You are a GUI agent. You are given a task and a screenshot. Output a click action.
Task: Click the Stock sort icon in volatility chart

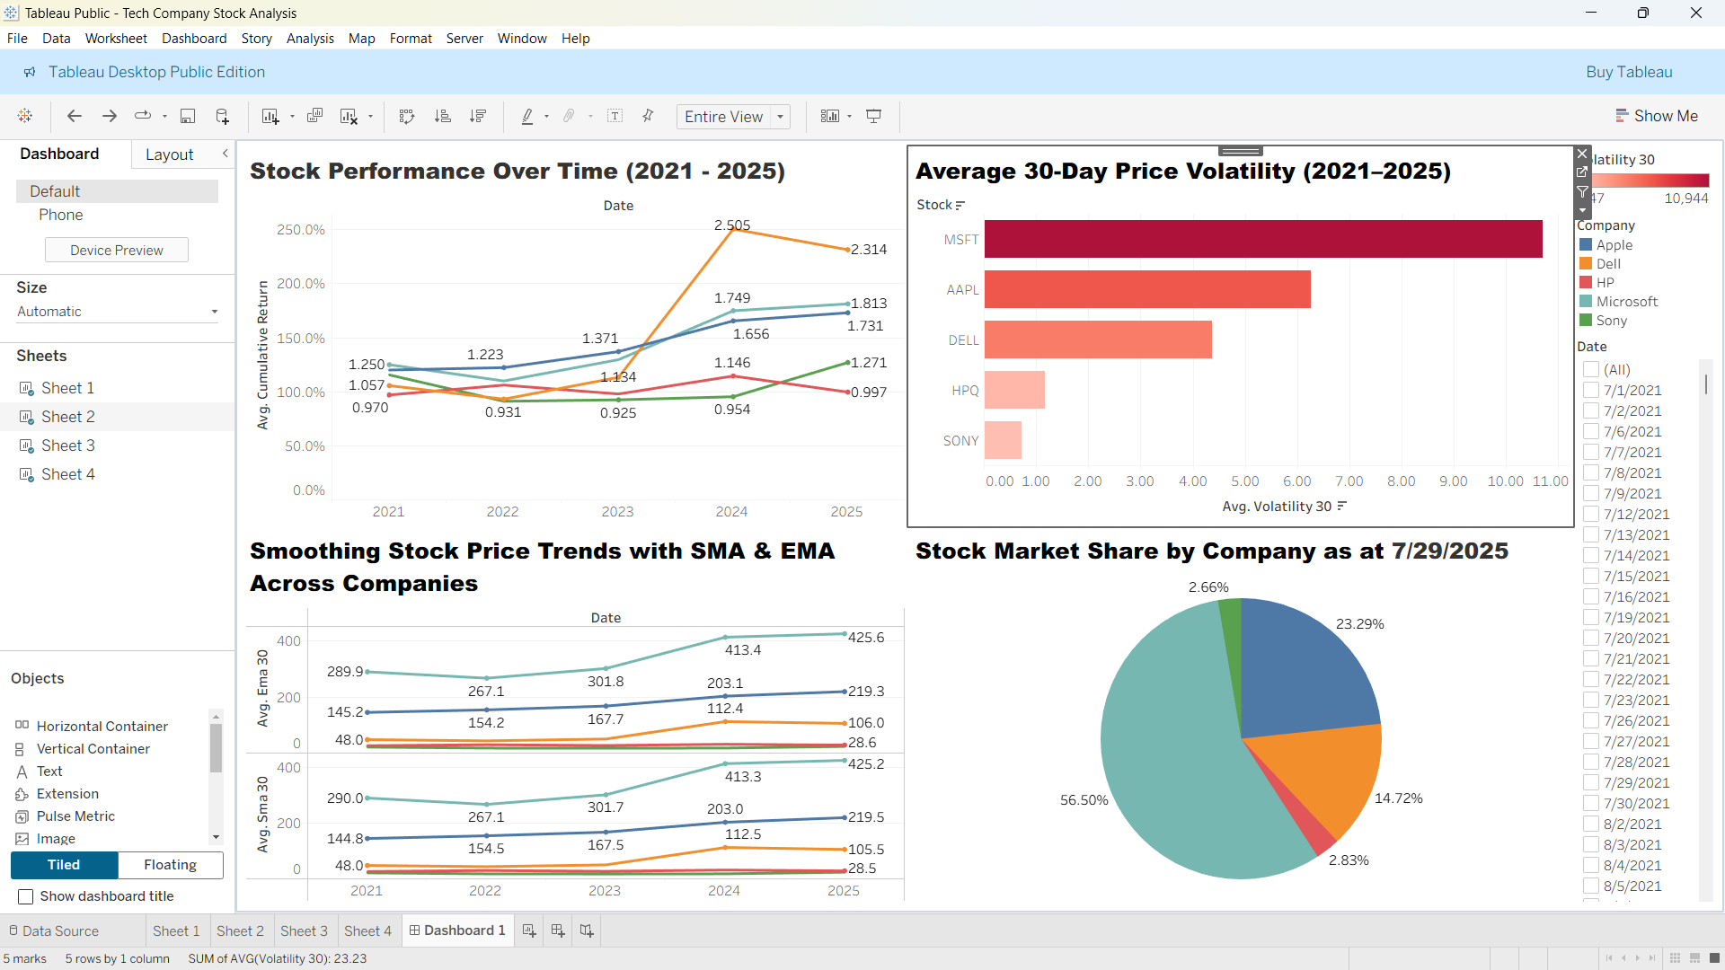(x=960, y=206)
